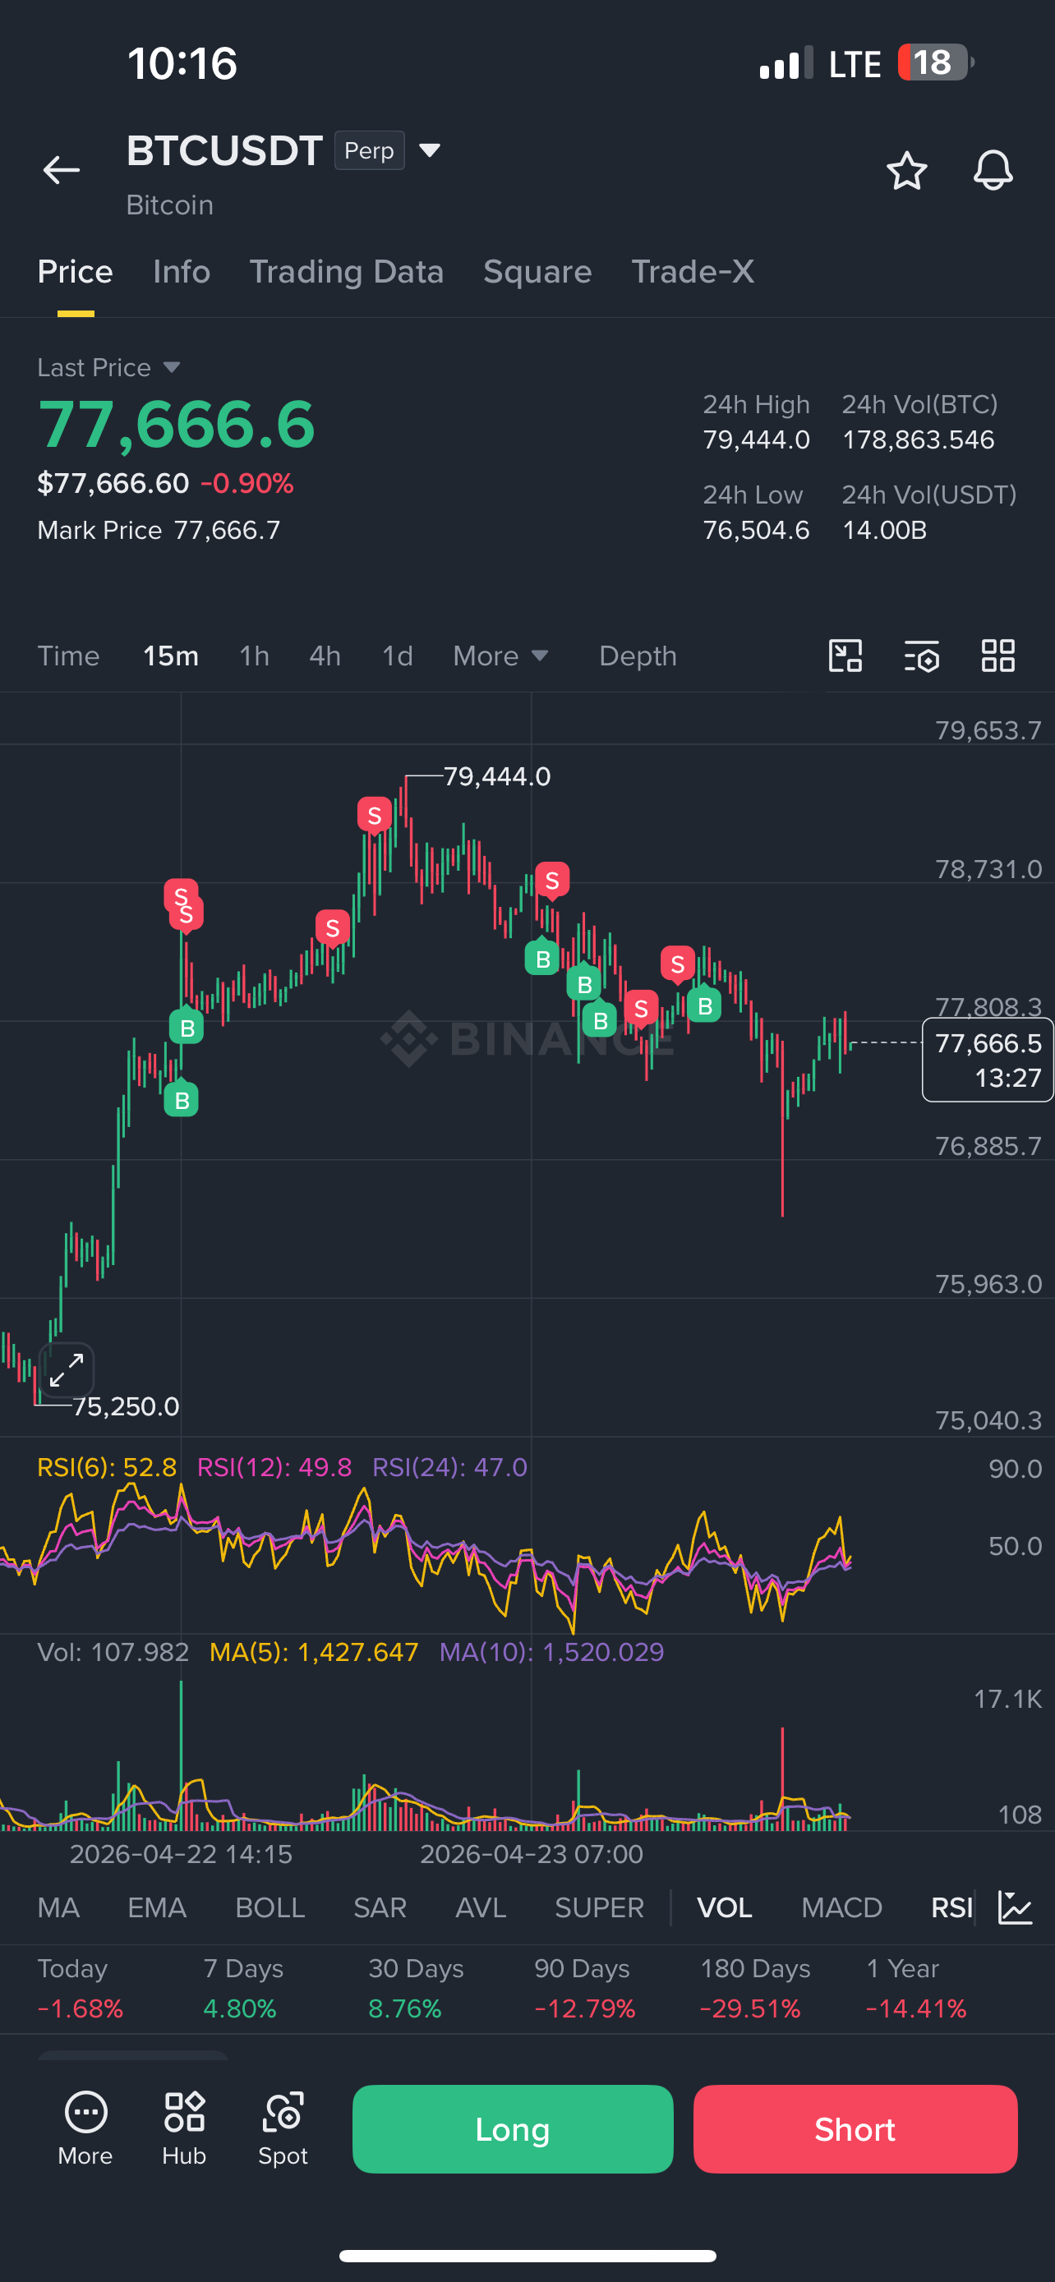Select the 15m timeframe
Screen dimensions: 1055x2282
(171, 656)
